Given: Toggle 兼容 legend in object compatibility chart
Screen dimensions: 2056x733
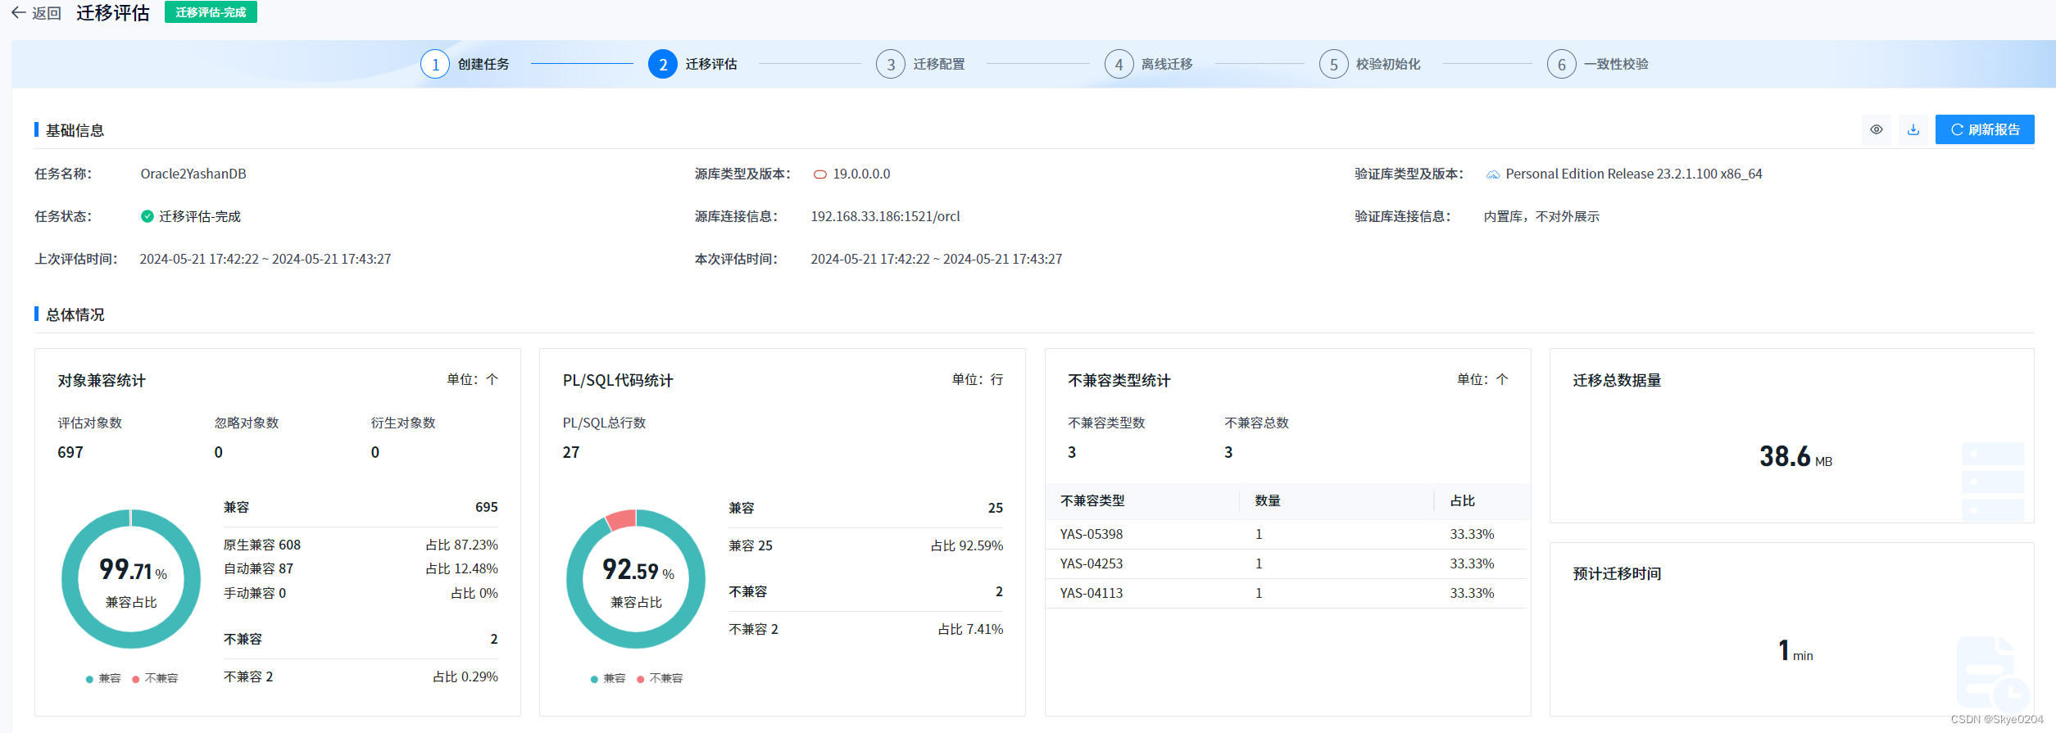Looking at the screenshot, I should click(x=103, y=678).
